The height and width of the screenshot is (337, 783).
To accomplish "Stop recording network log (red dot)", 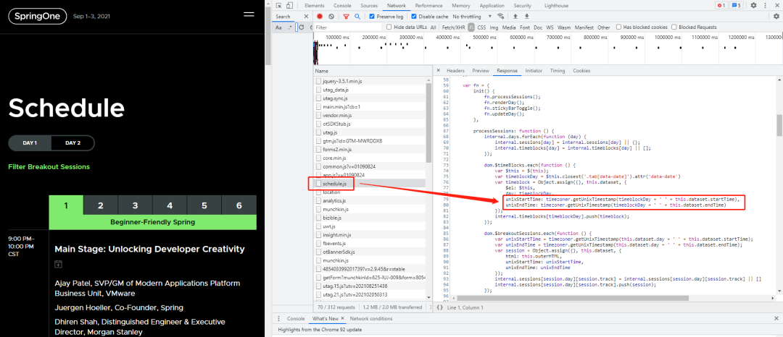I will tap(320, 17).
